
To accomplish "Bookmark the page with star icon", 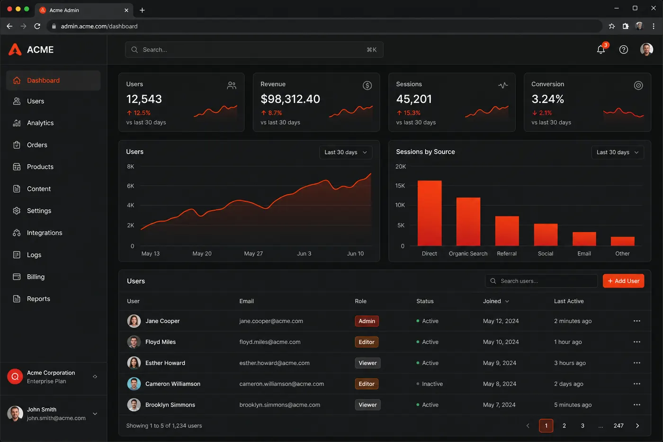I will pyautogui.click(x=611, y=26).
